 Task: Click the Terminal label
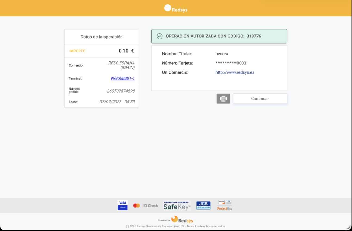click(x=75, y=78)
